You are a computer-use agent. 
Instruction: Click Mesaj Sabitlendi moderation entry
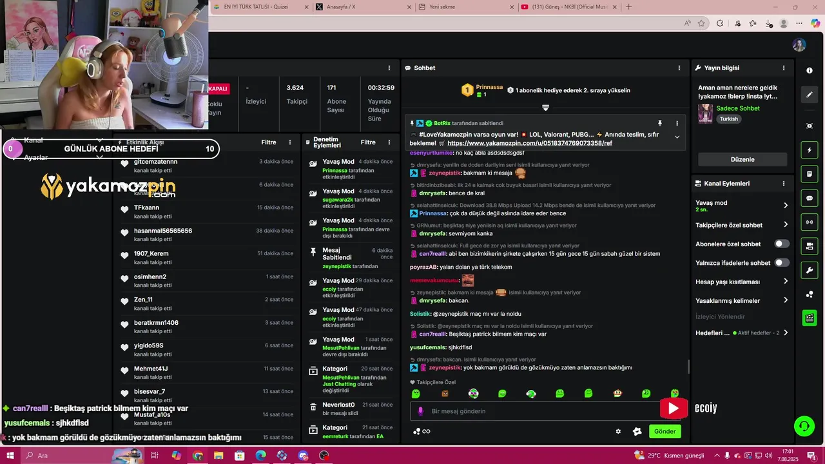point(351,258)
